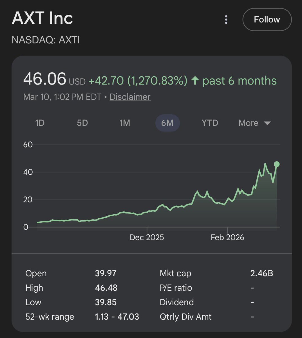Screen dimensions: 302x338
Task: Click the Dec 2025 axis label
Action: click(147, 237)
